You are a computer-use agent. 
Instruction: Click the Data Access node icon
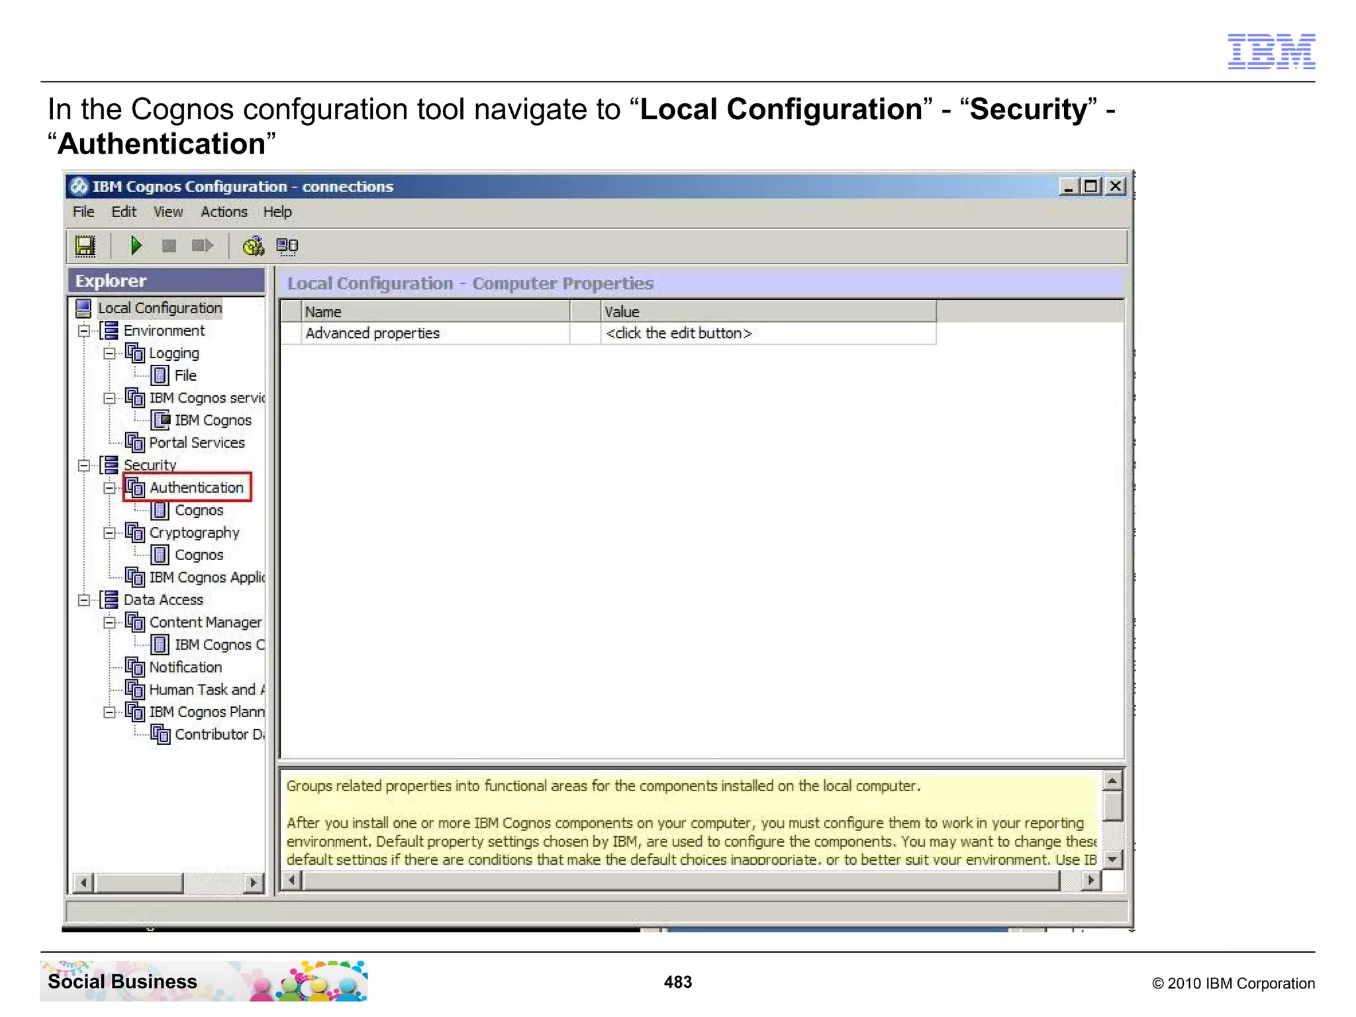(x=110, y=600)
